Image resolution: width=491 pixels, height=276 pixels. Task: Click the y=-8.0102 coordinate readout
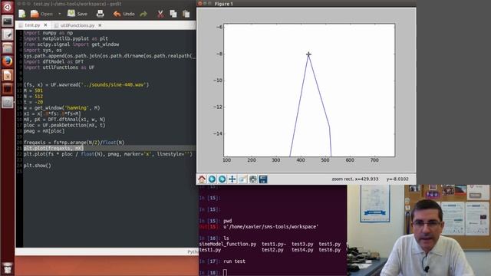coord(397,179)
